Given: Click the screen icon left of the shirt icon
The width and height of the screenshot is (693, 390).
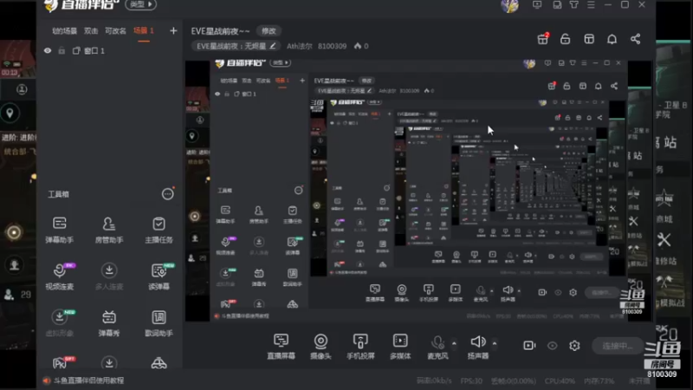Looking at the screenshot, I should coord(557,5).
